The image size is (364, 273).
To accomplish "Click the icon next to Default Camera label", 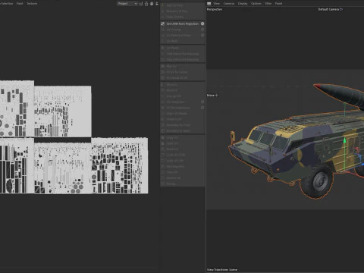I will coord(341,9).
